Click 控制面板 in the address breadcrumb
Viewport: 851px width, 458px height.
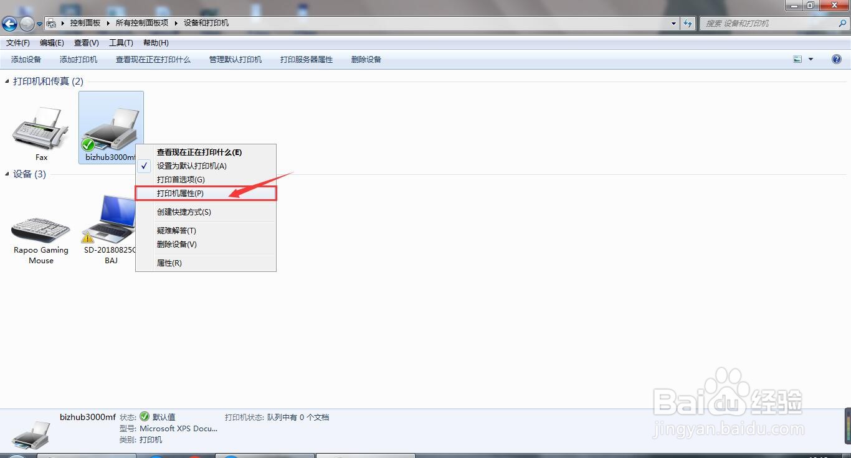point(85,23)
